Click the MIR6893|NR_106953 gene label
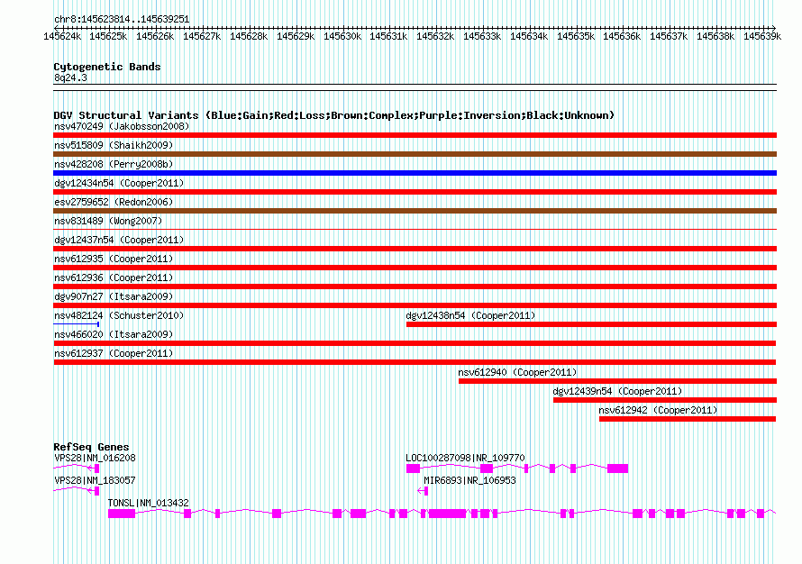The height and width of the screenshot is (564, 802). coord(469,480)
